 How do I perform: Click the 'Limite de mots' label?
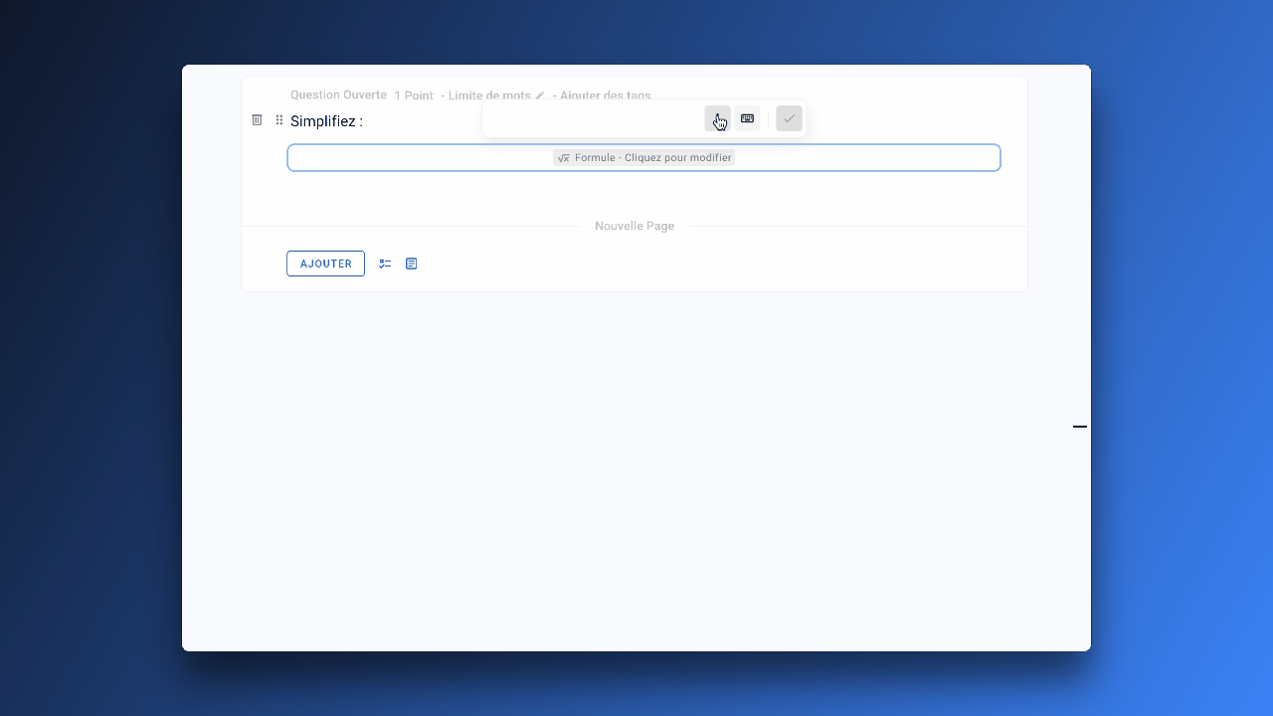488,95
